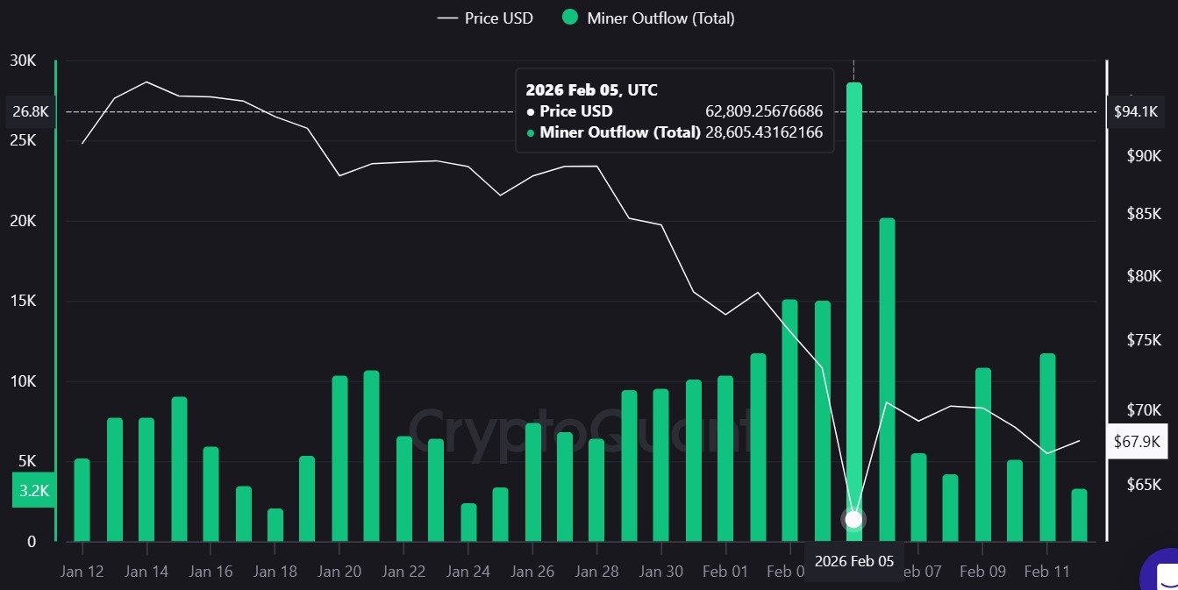Toggle the Miner Outflow (Total) series visibility

[x=660, y=18]
